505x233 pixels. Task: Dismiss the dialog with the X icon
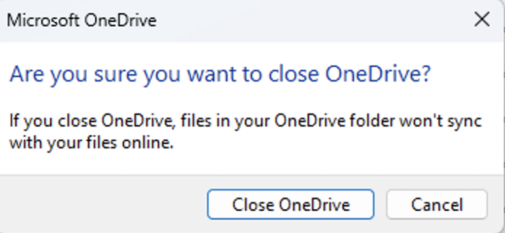click(x=481, y=20)
